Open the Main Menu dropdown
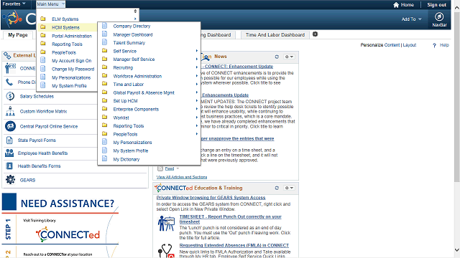This screenshot has width=460, height=258. pyautogui.click(x=50, y=4)
